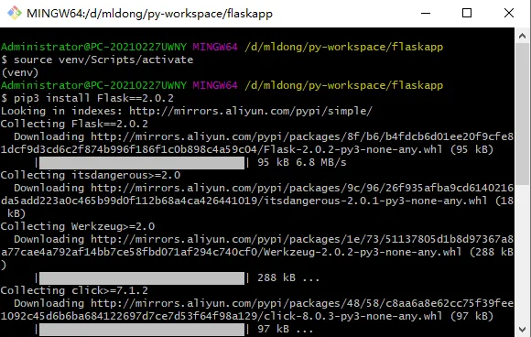This screenshot has width=531, height=337.
Task: Click the window title MINGW64:/d/mldong/py-workspace/flaskapp
Action: pos(149,14)
